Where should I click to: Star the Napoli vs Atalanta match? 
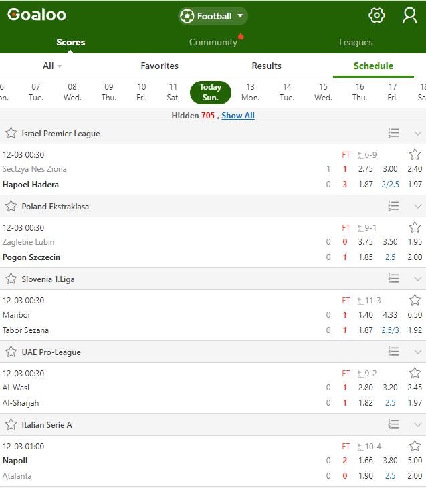pyautogui.click(x=415, y=446)
